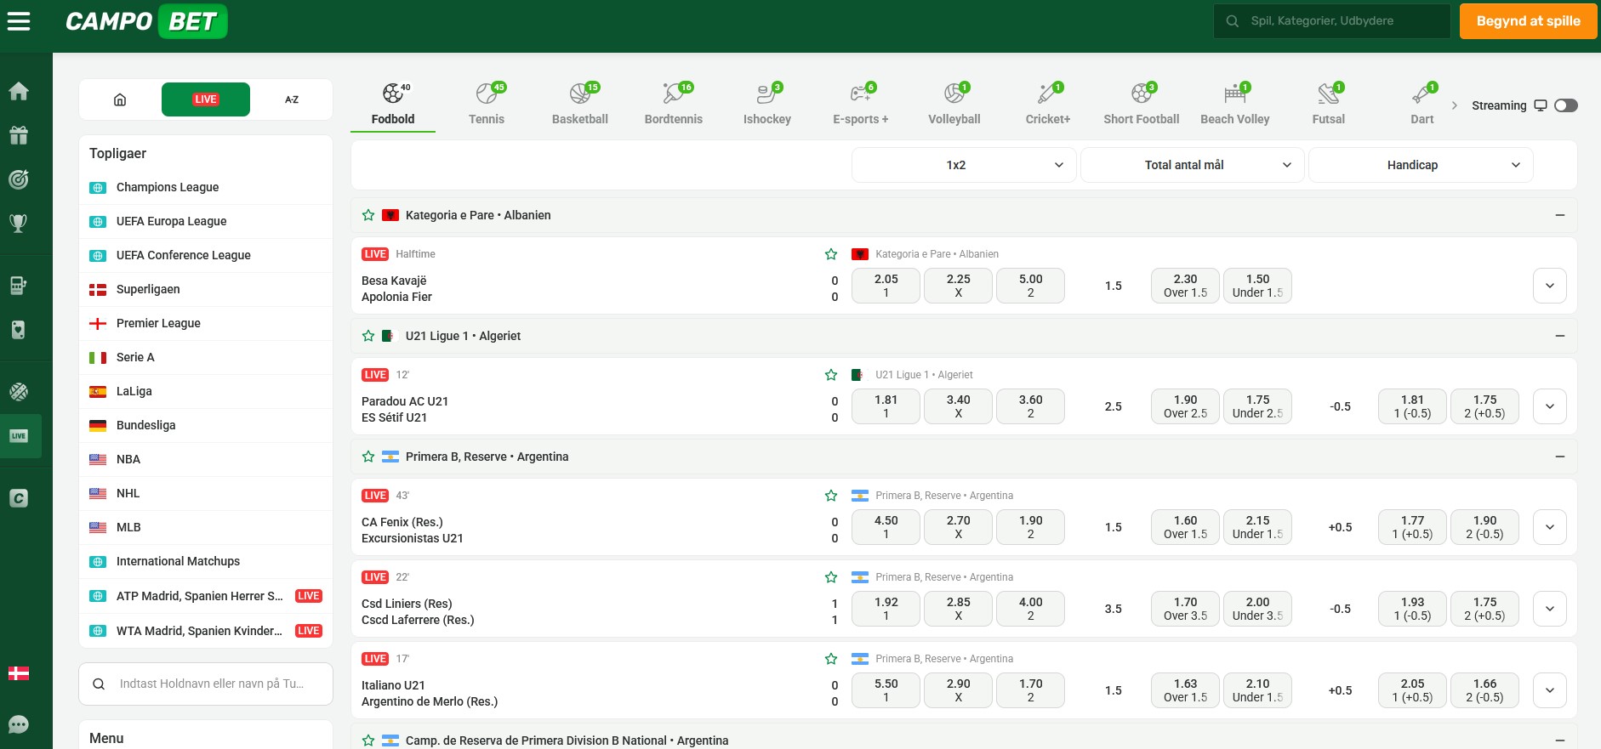1601x749 pixels.
Task: Open the sports ball icon in sidebar
Action: click(x=19, y=392)
